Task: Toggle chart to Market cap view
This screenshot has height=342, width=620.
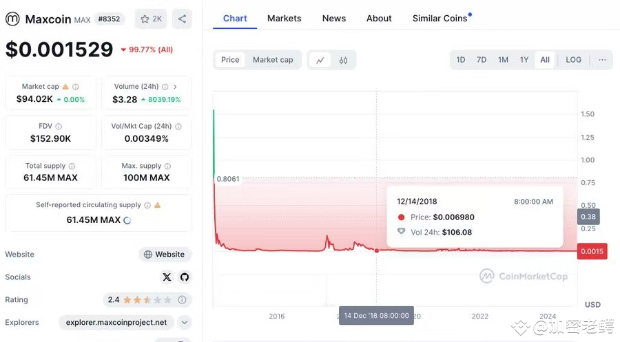Action: click(273, 60)
